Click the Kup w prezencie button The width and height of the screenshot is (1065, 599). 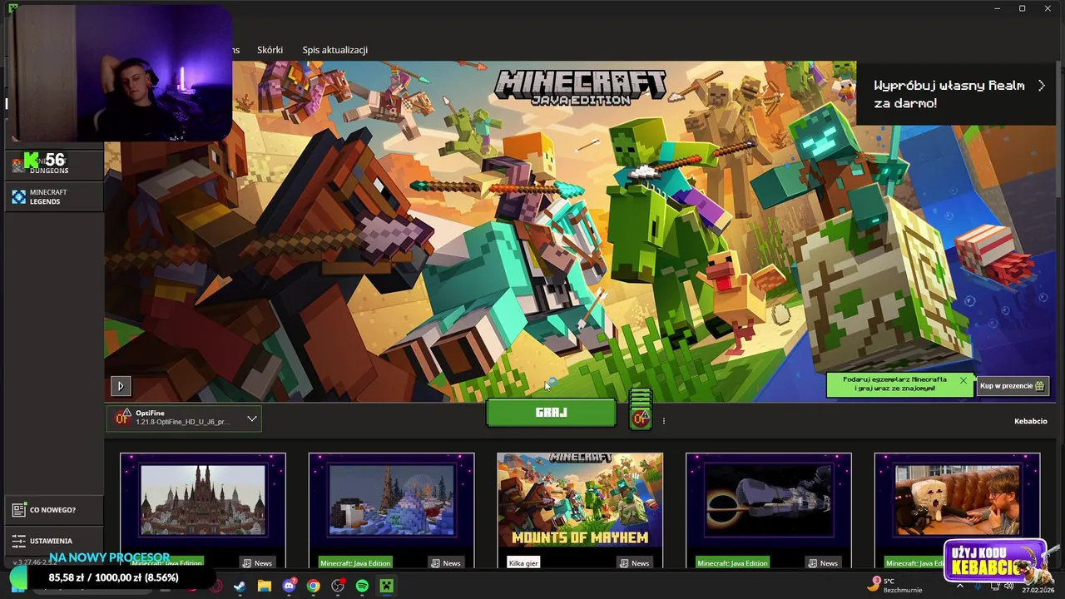[1012, 386]
